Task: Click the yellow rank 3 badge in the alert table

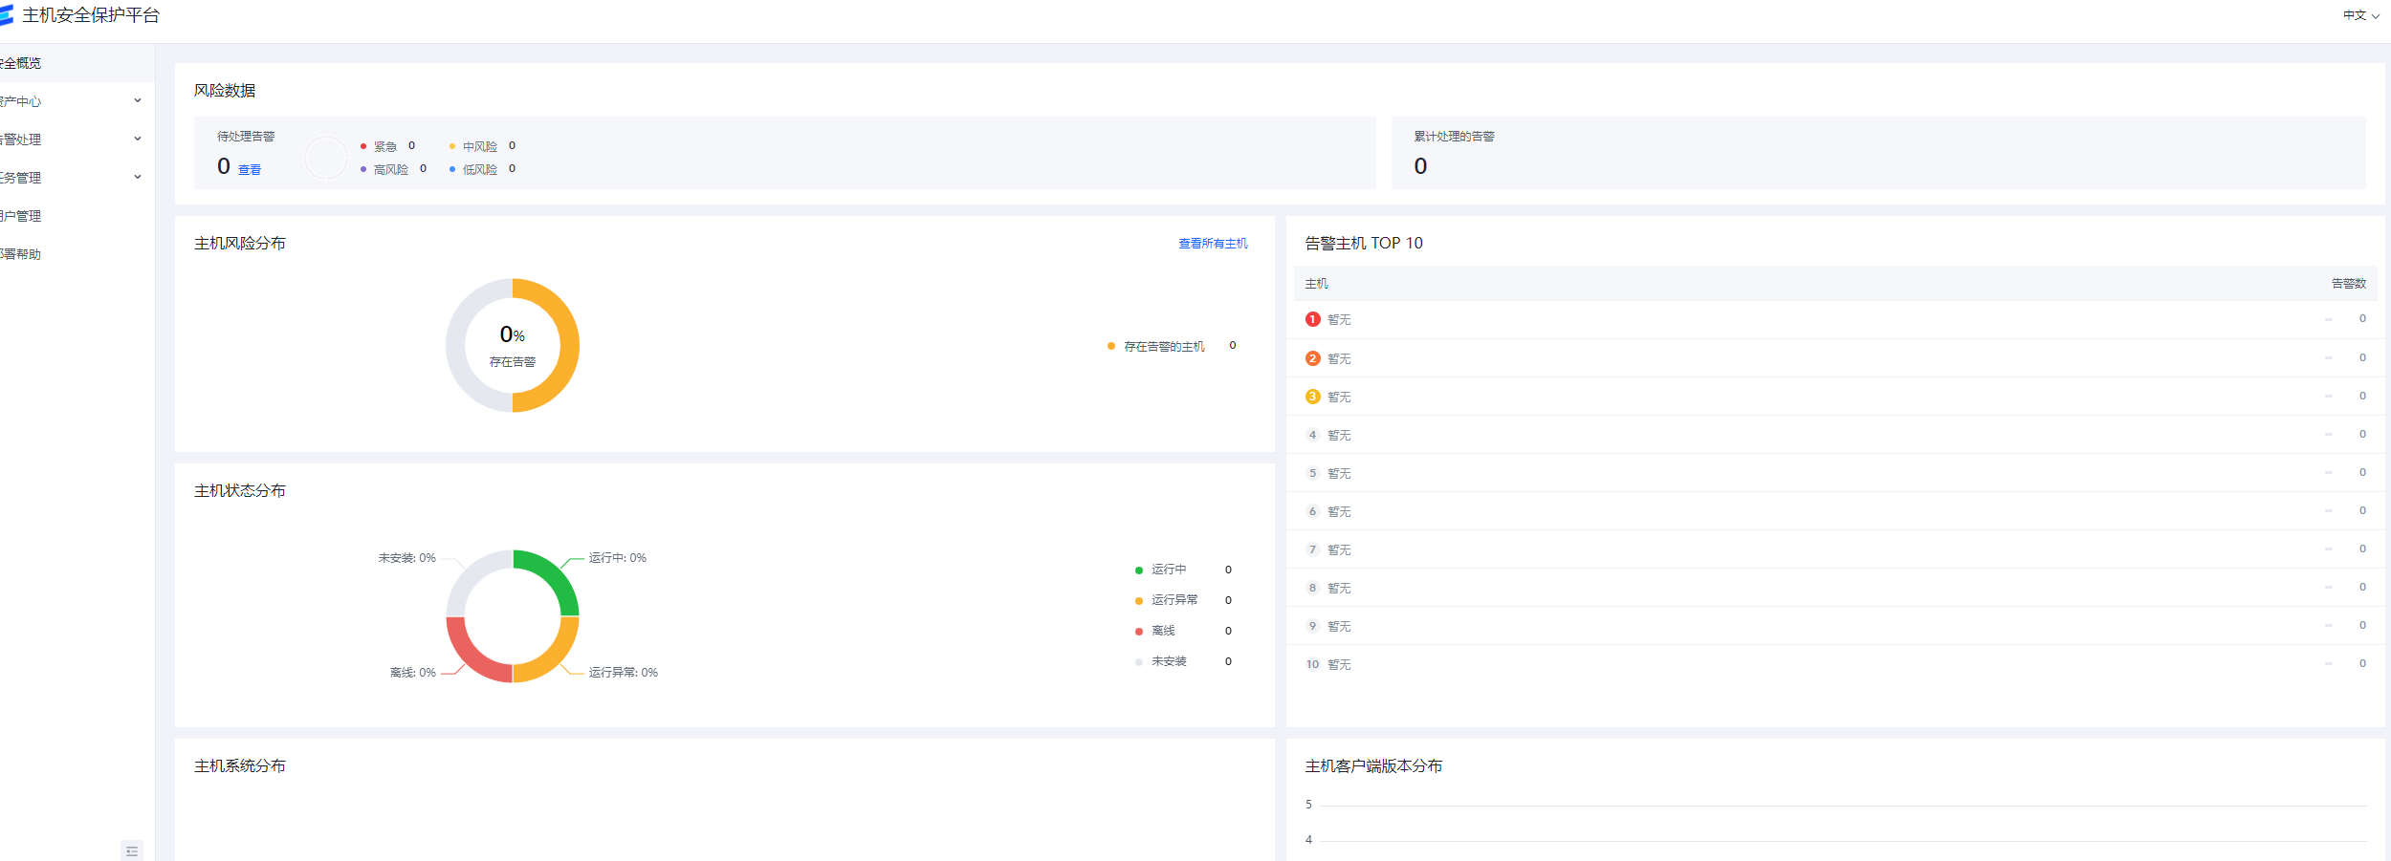Action: pos(1312,397)
